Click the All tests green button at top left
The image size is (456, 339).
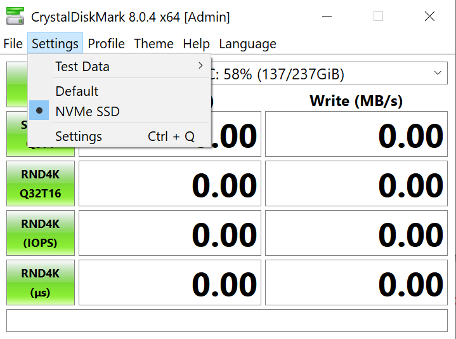(x=17, y=84)
